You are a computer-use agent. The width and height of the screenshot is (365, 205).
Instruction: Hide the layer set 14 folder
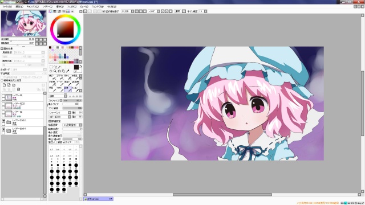(3, 129)
